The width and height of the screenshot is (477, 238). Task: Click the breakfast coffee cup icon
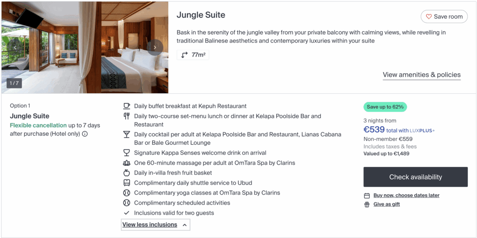127,106
